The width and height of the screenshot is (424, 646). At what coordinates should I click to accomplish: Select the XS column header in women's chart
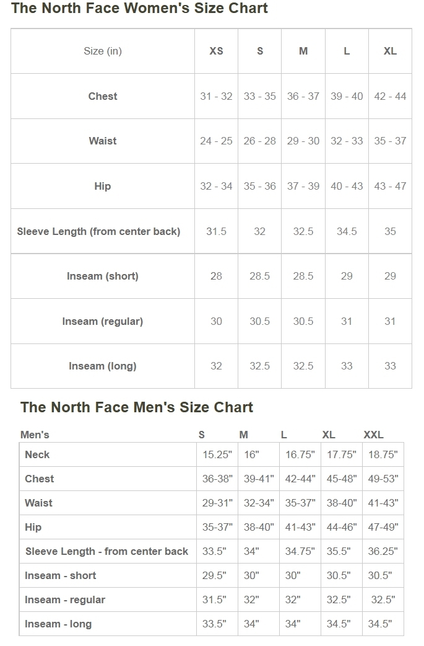[216, 51]
